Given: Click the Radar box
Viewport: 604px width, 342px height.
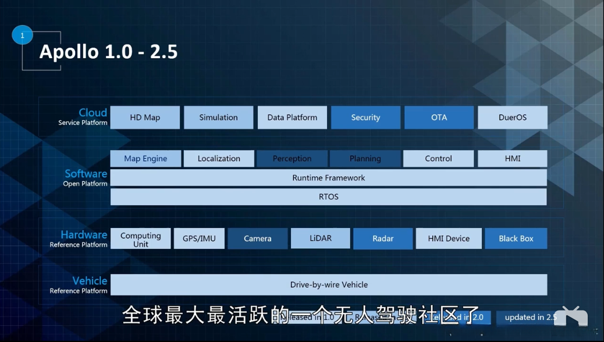Looking at the screenshot, I should click(x=383, y=239).
